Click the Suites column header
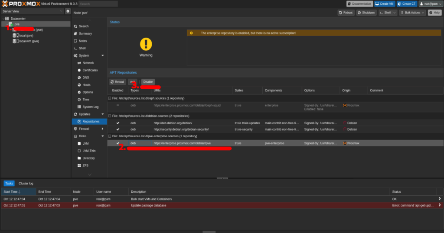The width and height of the screenshot is (444, 233). pos(247,91)
